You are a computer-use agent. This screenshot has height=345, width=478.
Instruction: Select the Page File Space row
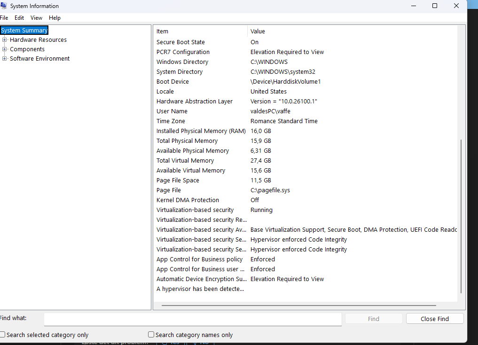pyautogui.click(x=306, y=180)
